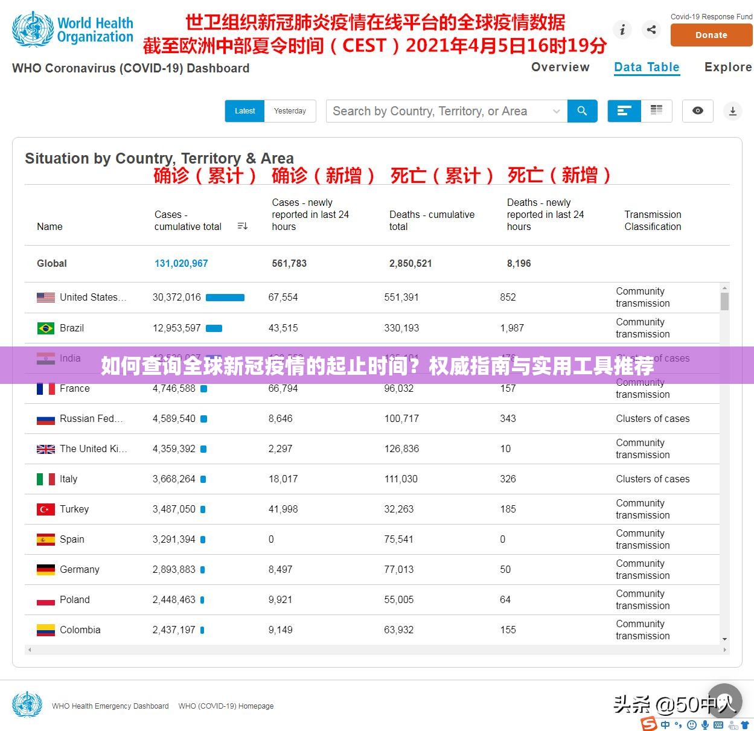Click the blue search magnifier button
754x731 pixels.
coord(582,111)
